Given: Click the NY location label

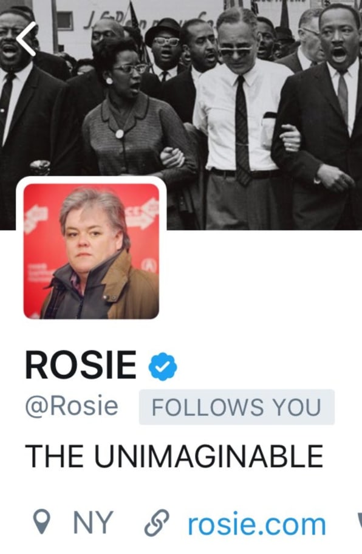Looking at the screenshot, I should click(x=93, y=522).
